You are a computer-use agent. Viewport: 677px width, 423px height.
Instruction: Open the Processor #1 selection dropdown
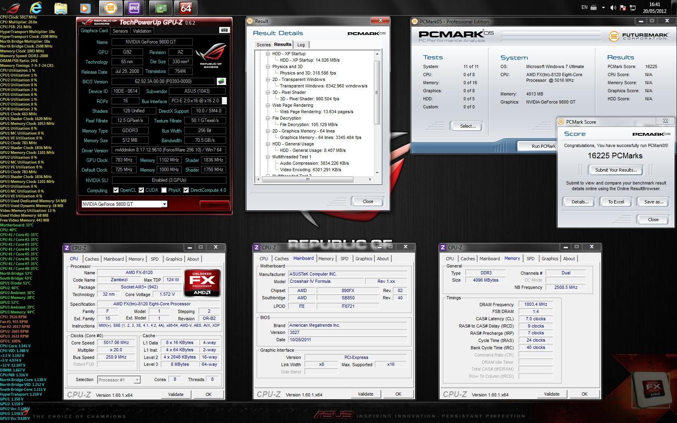[137, 380]
